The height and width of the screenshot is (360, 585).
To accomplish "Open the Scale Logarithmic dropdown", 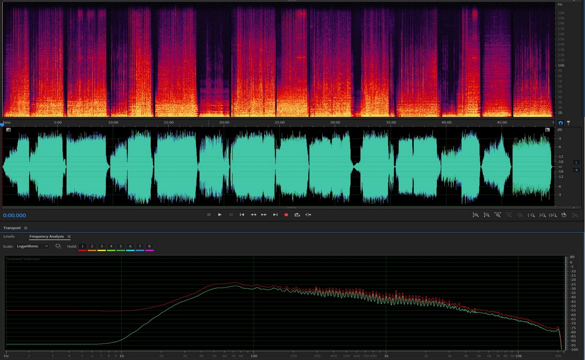I will tap(32, 247).
